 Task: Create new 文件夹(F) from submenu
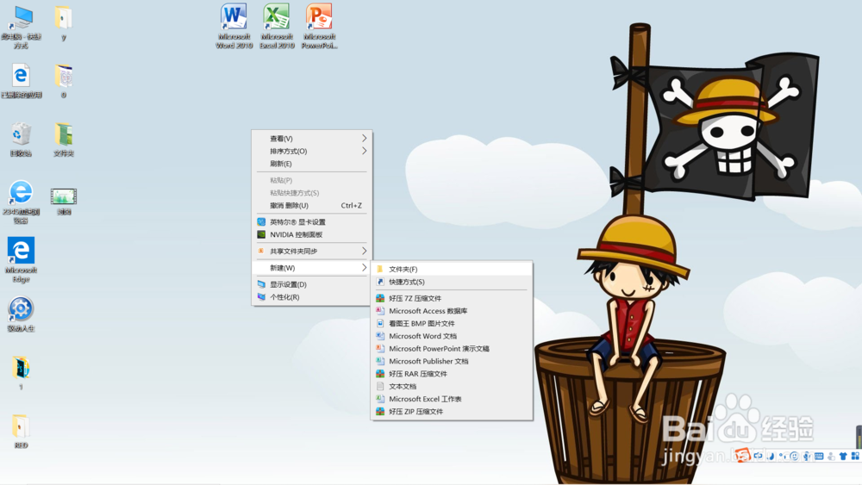pyautogui.click(x=452, y=269)
